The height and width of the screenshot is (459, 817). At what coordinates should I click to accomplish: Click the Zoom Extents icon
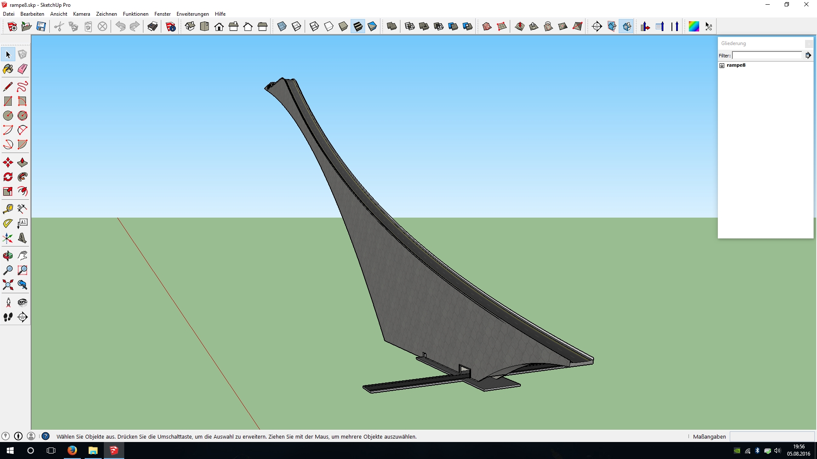[8, 285]
